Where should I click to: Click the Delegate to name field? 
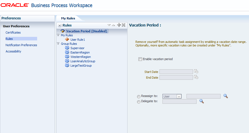[179, 101]
